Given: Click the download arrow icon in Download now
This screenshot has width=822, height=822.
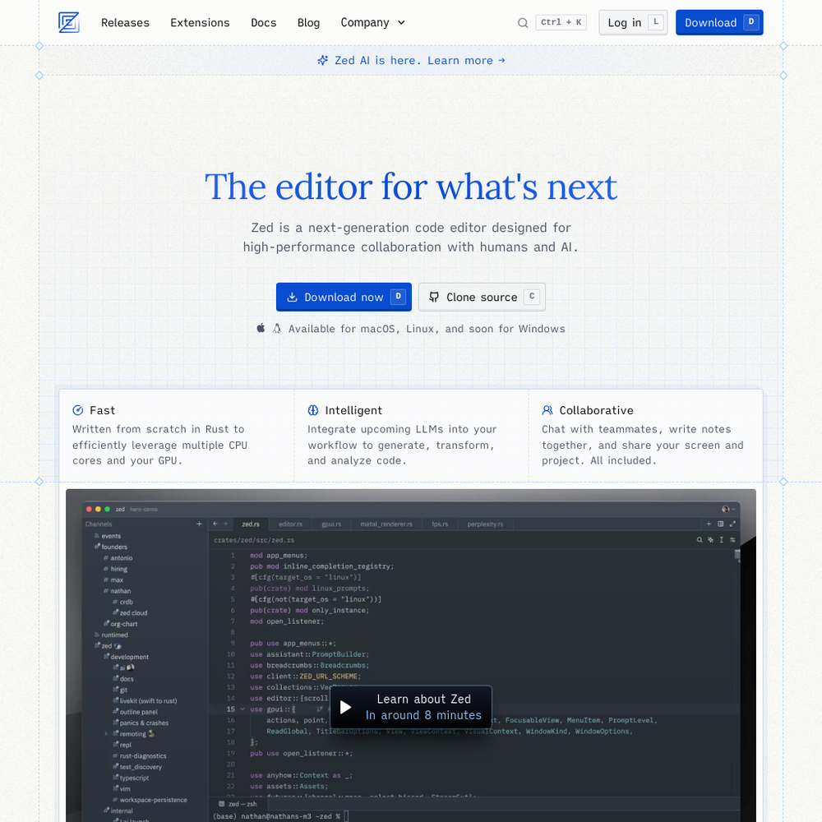Looking at the screenshot, I should [292, 298].
